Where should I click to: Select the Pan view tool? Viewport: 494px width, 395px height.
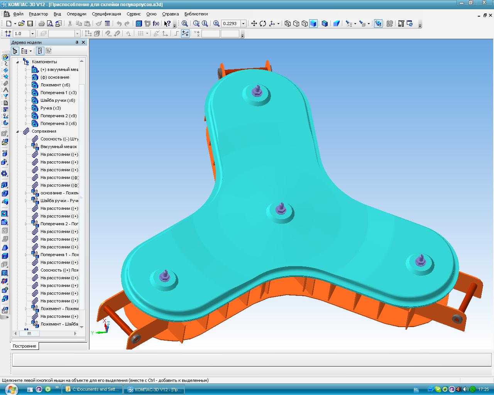[x=254, y=24]
